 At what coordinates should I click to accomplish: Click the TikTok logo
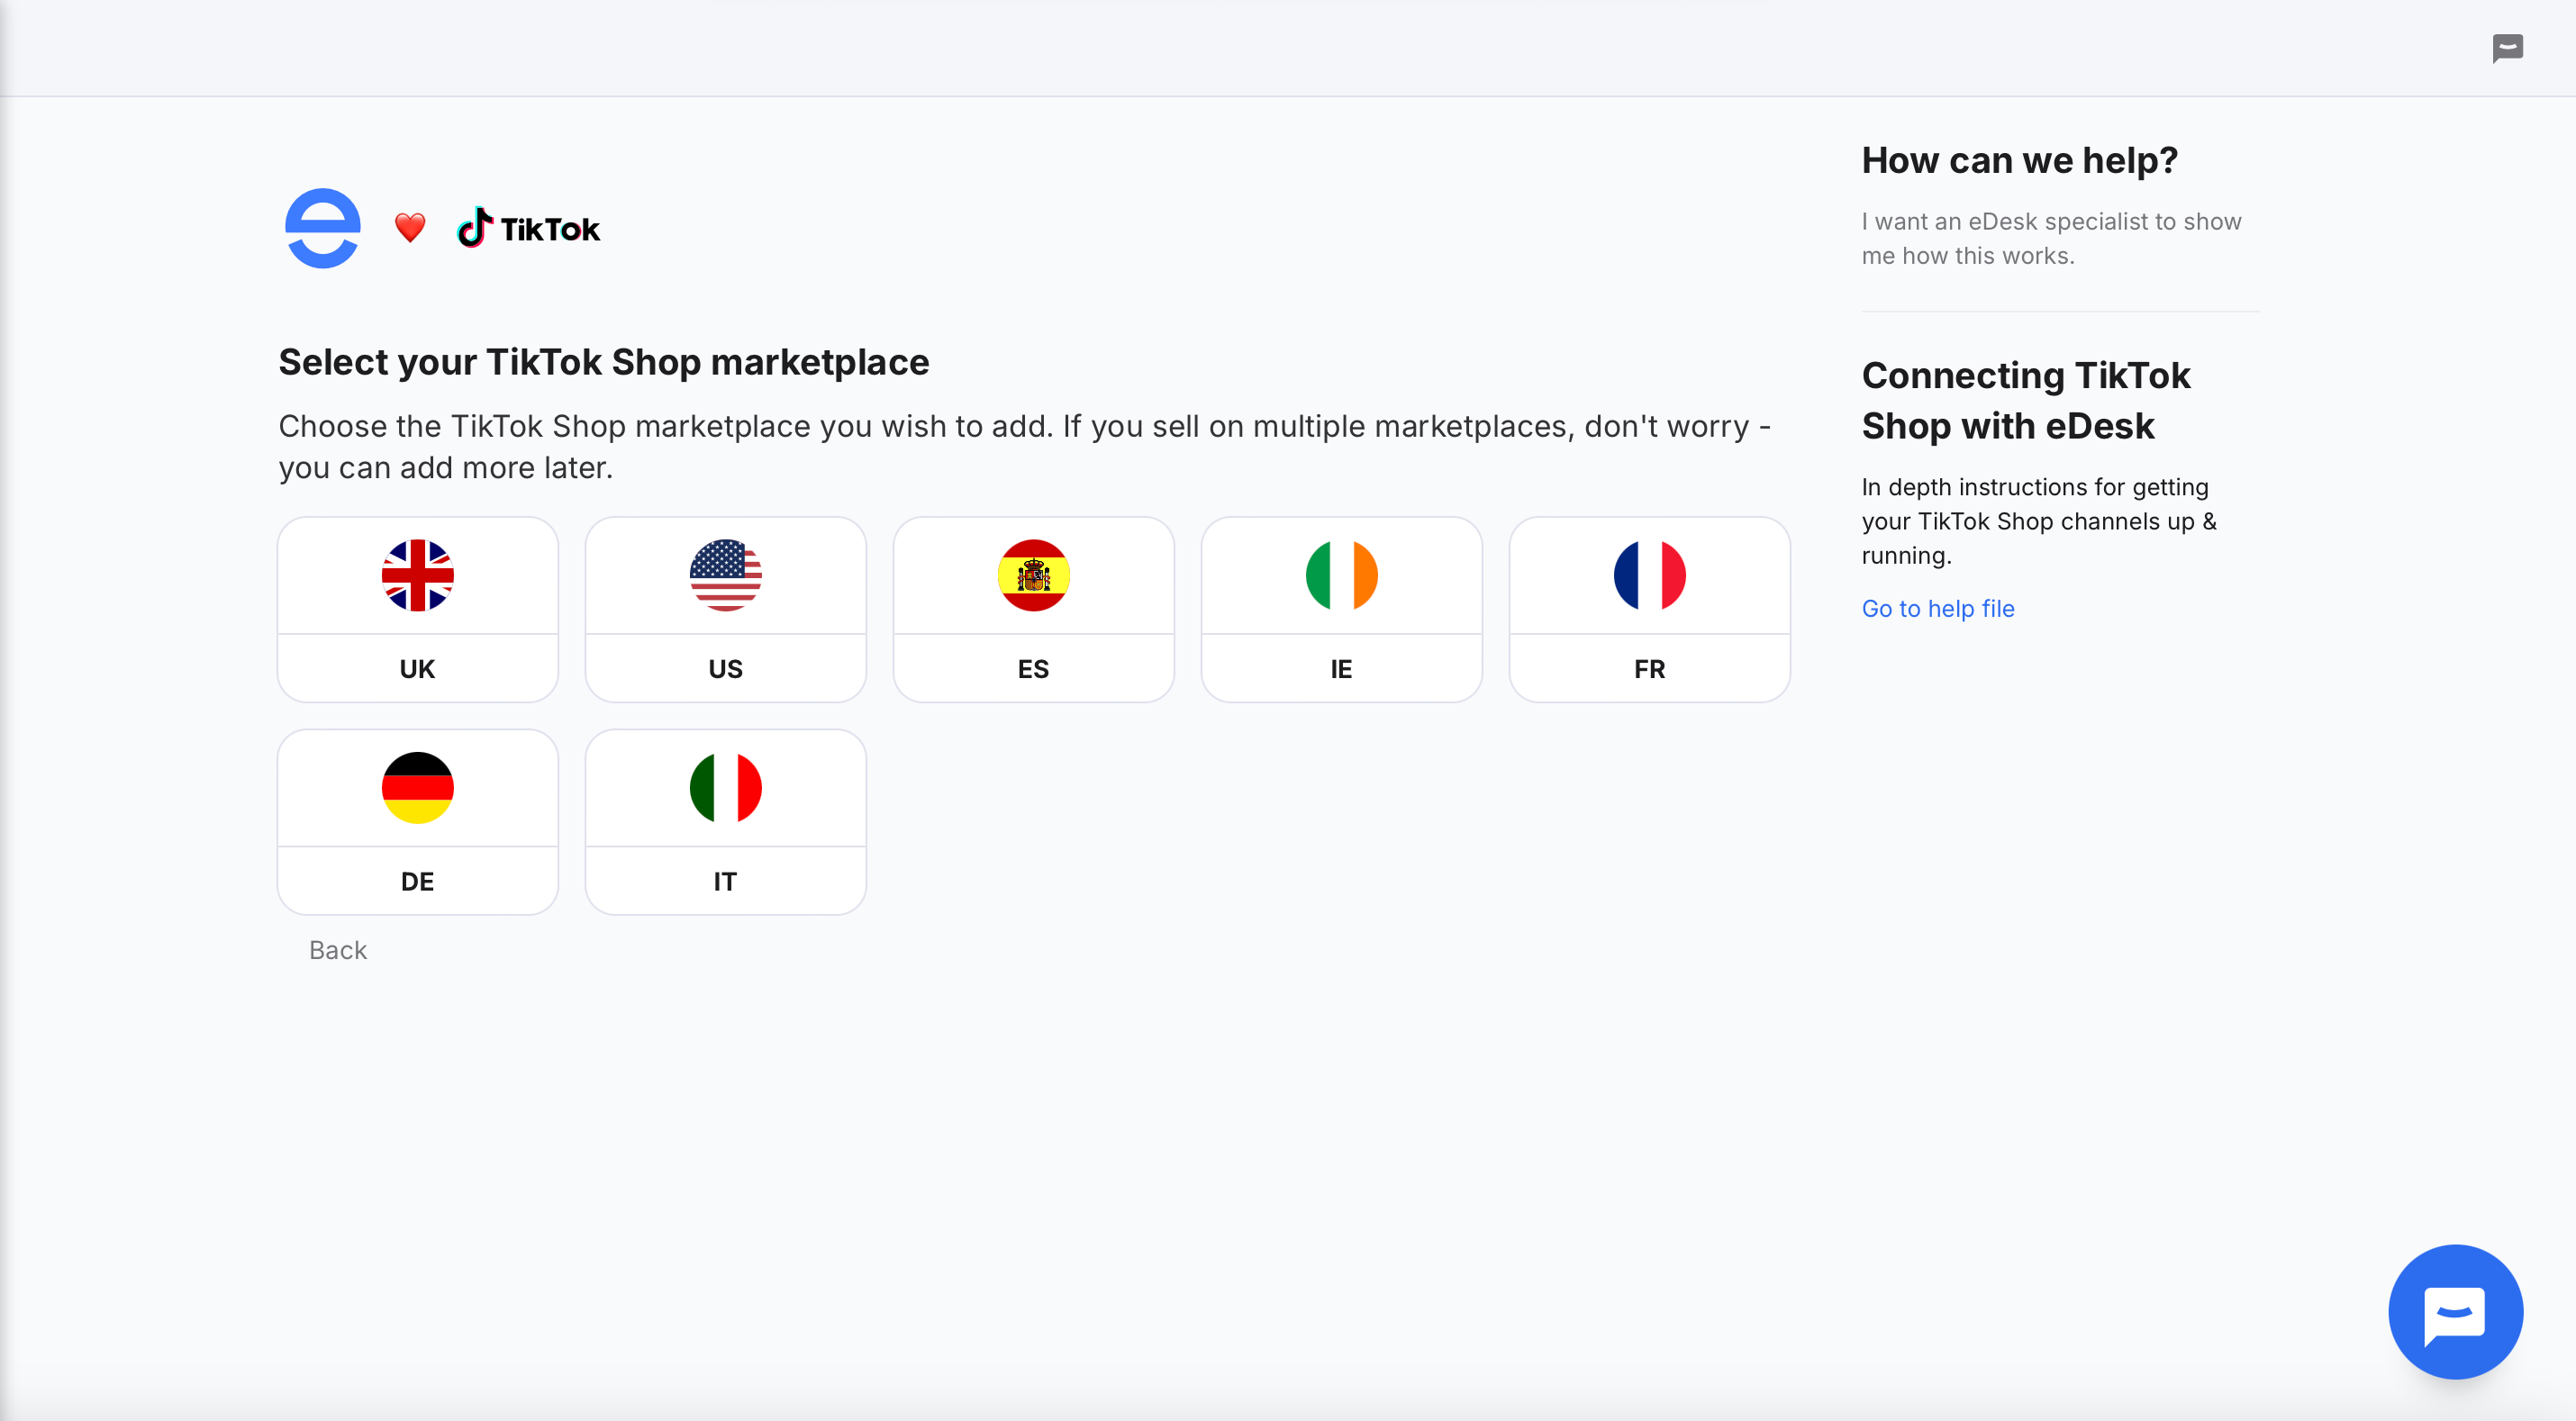pyautogui.click(x=528, y=228)
